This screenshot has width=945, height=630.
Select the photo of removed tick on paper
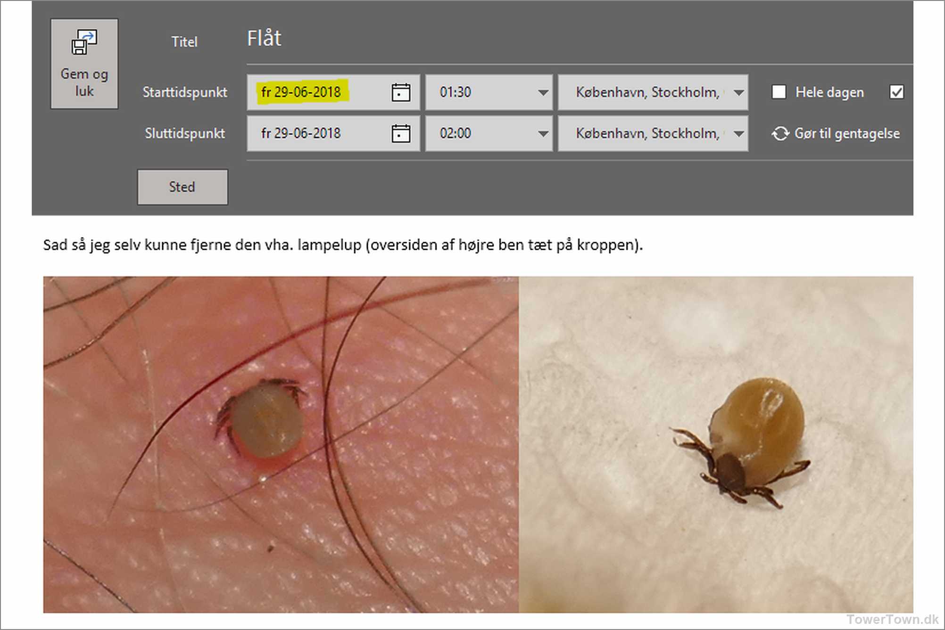coord(715,444)
